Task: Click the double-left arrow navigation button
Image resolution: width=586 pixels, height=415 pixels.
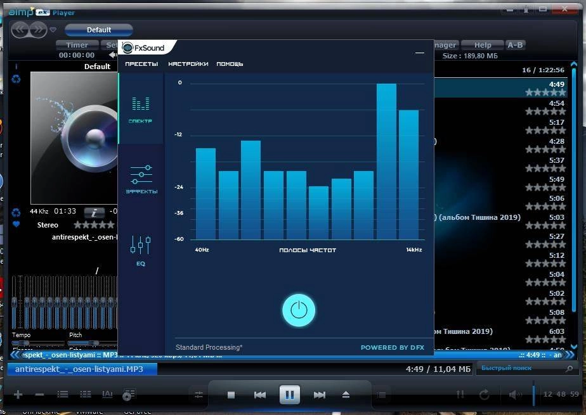Action: pos(20,30)
